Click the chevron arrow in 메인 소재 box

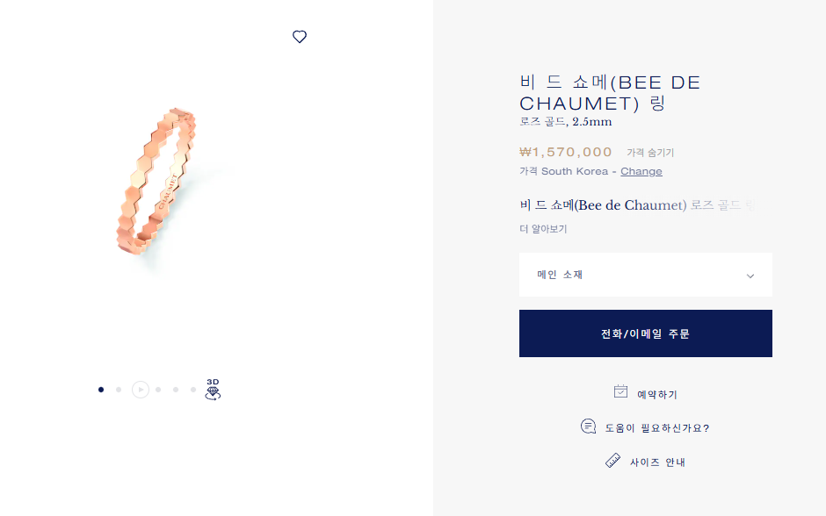pyautogui.click(x=750, y=276)
